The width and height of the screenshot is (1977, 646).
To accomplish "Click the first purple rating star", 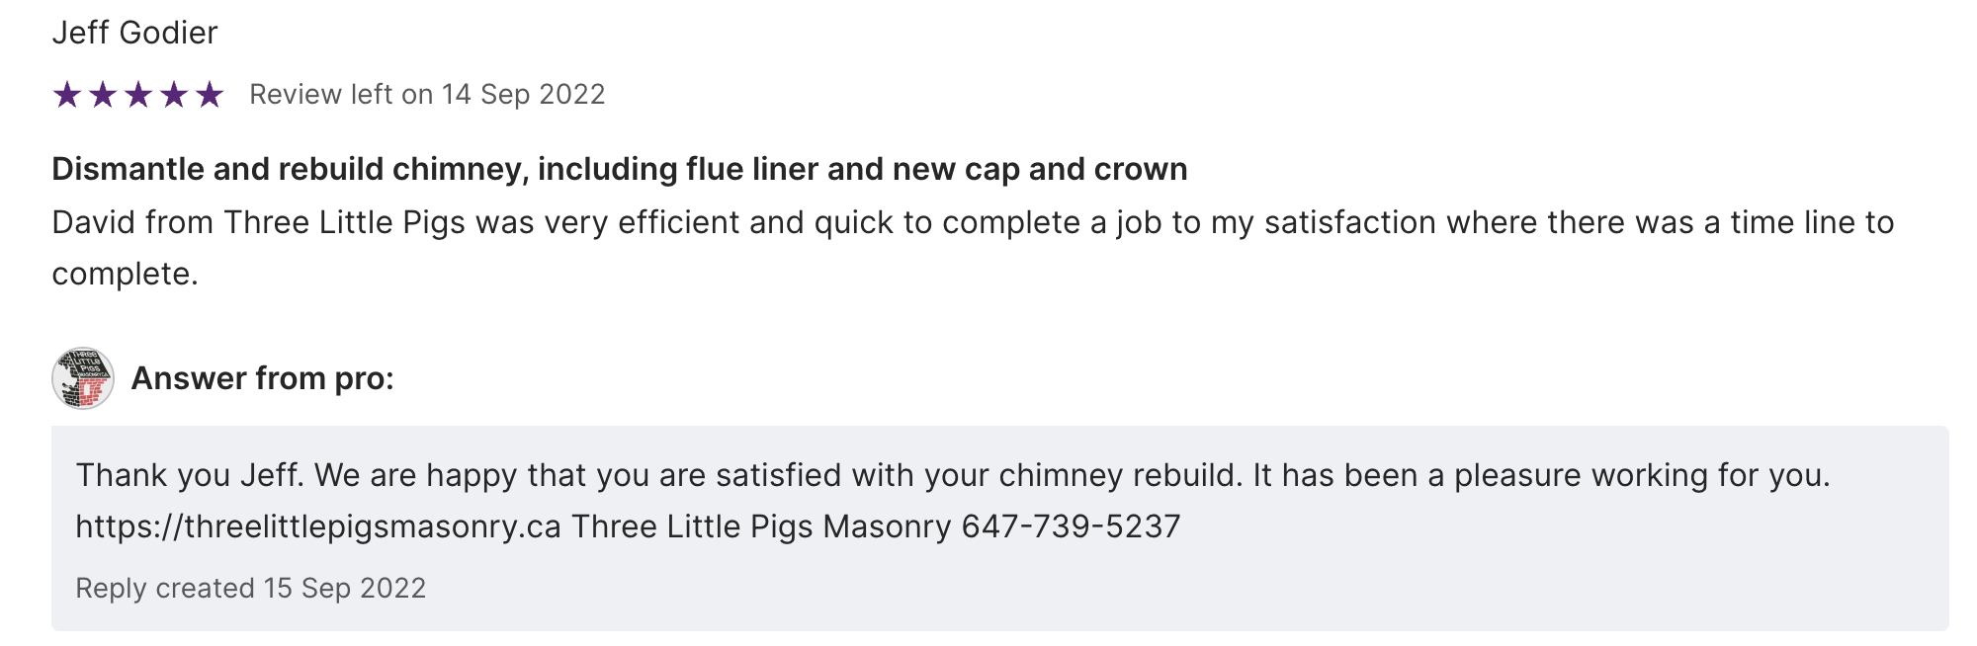I will pyautogui.click(x=67, y=95).
